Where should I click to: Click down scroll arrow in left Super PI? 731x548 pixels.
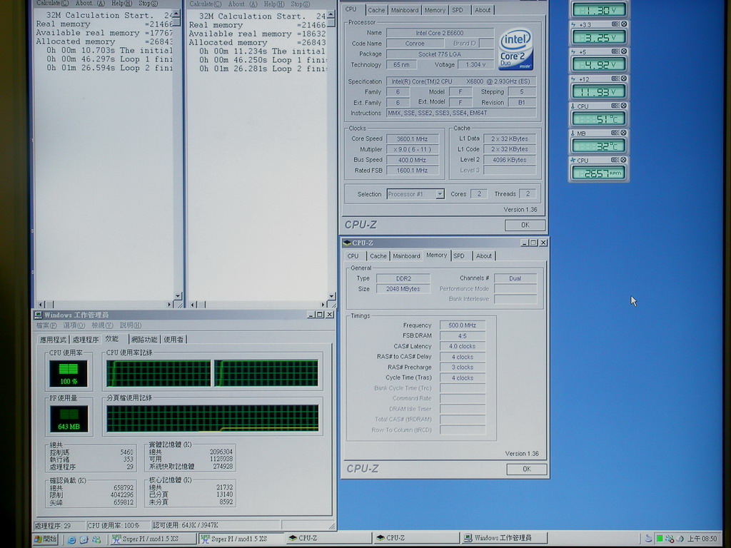point(178,296)
